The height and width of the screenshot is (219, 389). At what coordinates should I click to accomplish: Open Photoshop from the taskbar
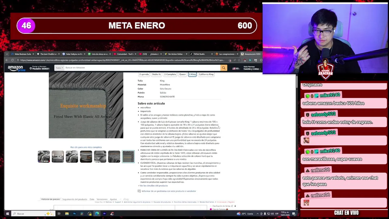click(x=74, y=214)
